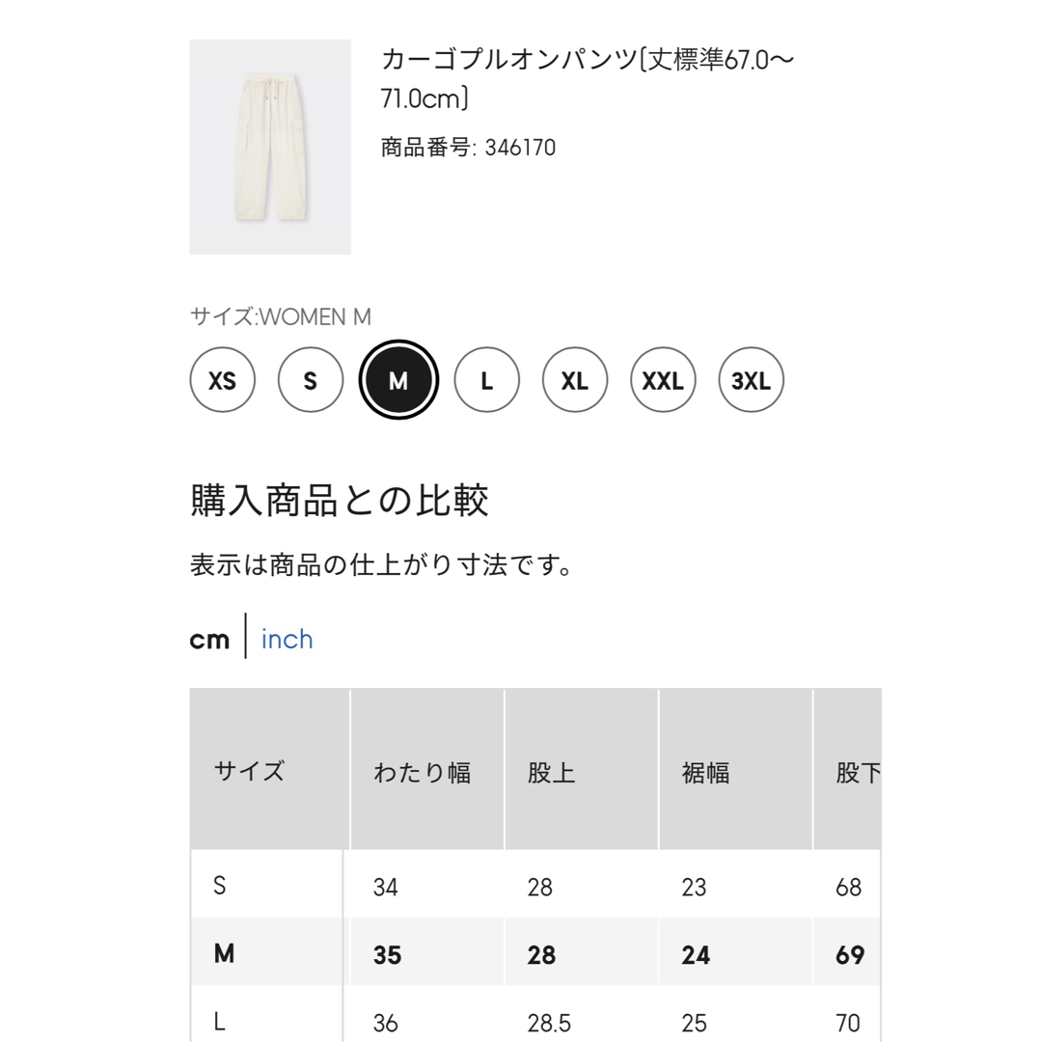Select the XS size option
The image size is (1042, 1042).
pos(223,380)
